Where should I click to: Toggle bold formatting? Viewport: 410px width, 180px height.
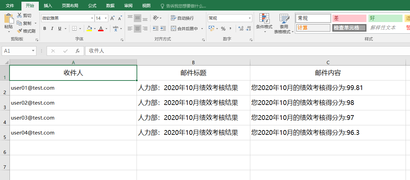[x=45, y=29]
